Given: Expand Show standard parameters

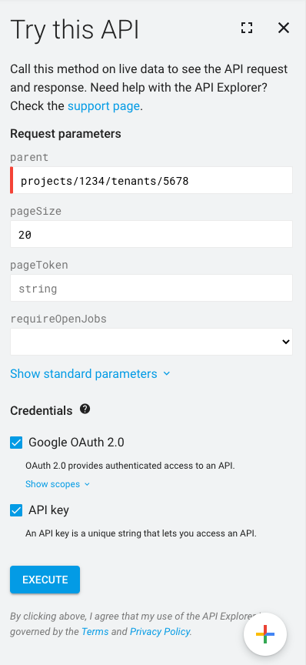Looking at the screenshot, I should coord(90,373).
